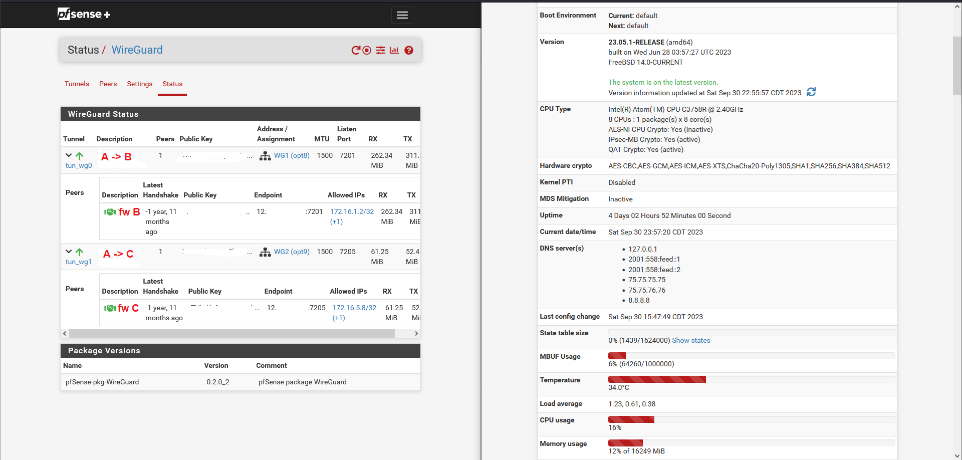This screenshot has height=460, width=962.
Task: Click allowed IP 172.16.1.2/32 link
Action: (352, 211)
